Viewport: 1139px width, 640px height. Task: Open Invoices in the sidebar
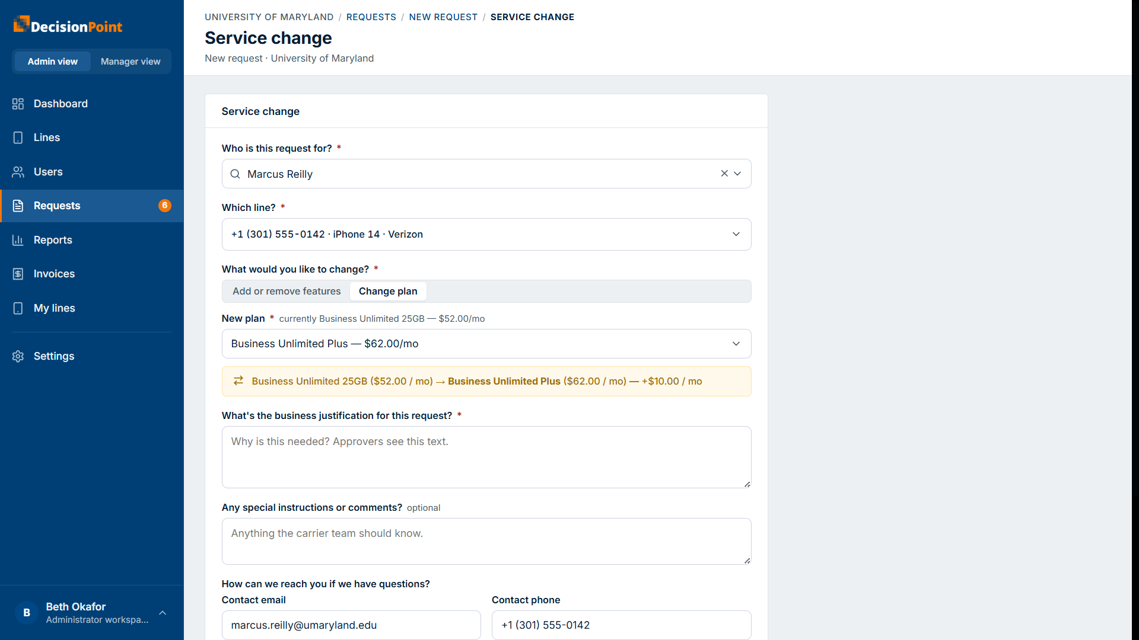(x=92, y=274)
